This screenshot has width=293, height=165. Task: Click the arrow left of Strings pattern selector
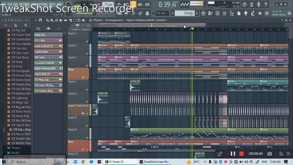173,13
